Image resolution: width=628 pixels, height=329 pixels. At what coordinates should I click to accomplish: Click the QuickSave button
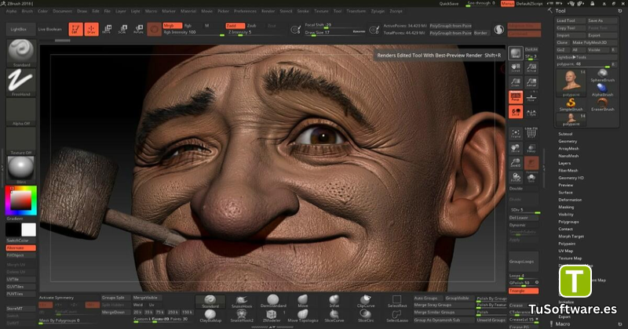tap(448, 4)
